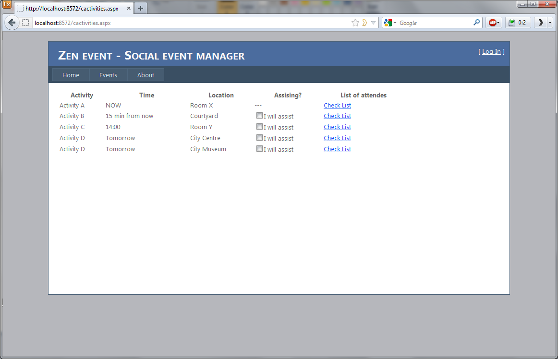Minimize the Firefox window

522,4
